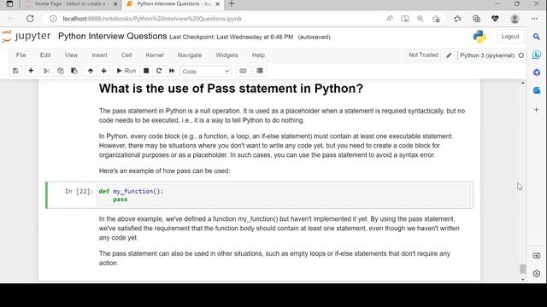Close the Home Page browser tab
Viewport: 547px width, 307px height.
[115, 4]
